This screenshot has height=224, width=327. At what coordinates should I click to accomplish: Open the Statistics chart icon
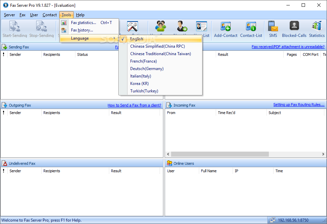[317, 26]
